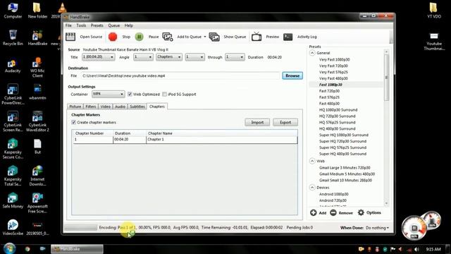
Task: Select the Apowersoft Free Screen Recorder icon
Action: pyautogui.click(x=37, y=203)
